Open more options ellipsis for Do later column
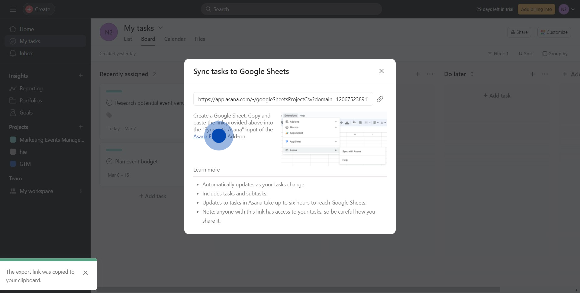 (545, 74)
